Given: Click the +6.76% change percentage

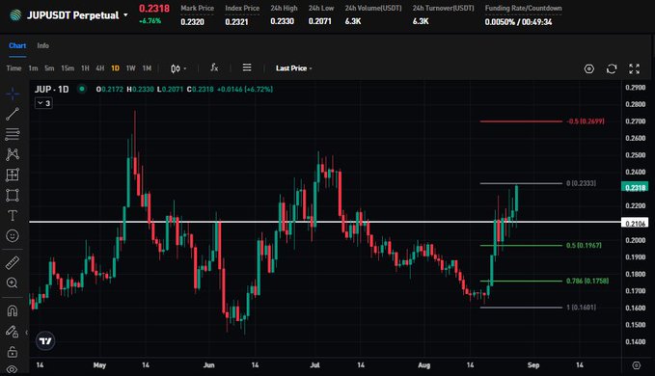Looking at the screenshot, I should [x=150, y=21].
